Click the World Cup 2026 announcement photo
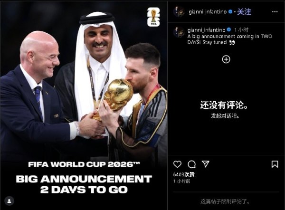The width and height of the screenshot is (285, 210). click(84, 105)
